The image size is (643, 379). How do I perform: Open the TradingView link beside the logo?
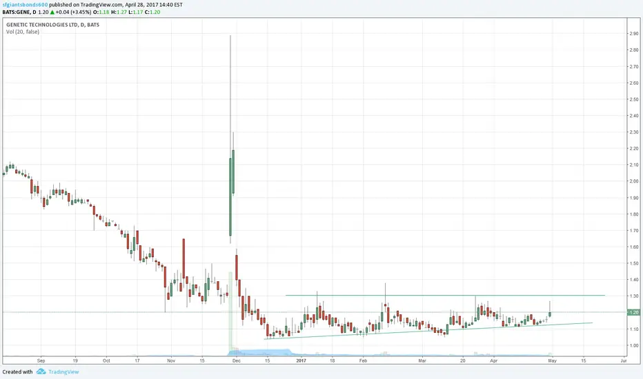coord(63,372)
